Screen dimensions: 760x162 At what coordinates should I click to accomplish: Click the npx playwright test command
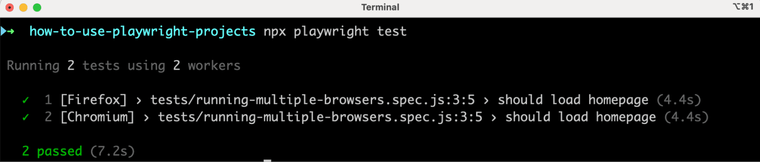click(335, 31)
